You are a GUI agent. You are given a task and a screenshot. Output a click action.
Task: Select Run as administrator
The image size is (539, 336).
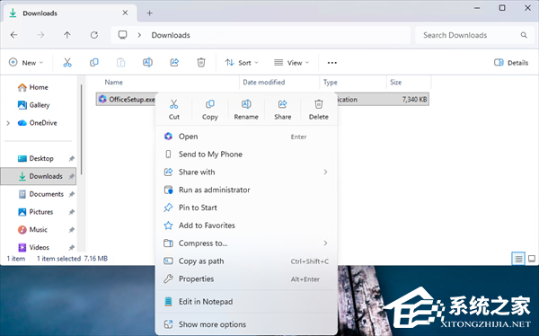click(x=246, y=190)
